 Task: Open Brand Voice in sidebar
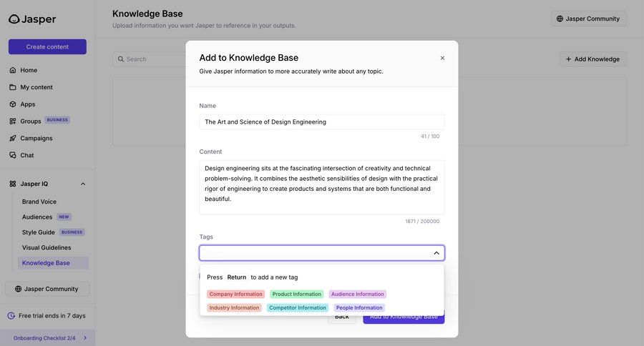pos(39,202)
